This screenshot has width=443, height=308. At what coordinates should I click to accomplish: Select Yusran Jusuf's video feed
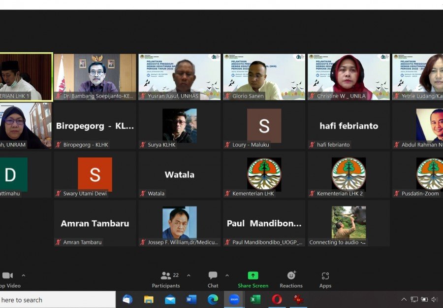[x=179, y=77]
